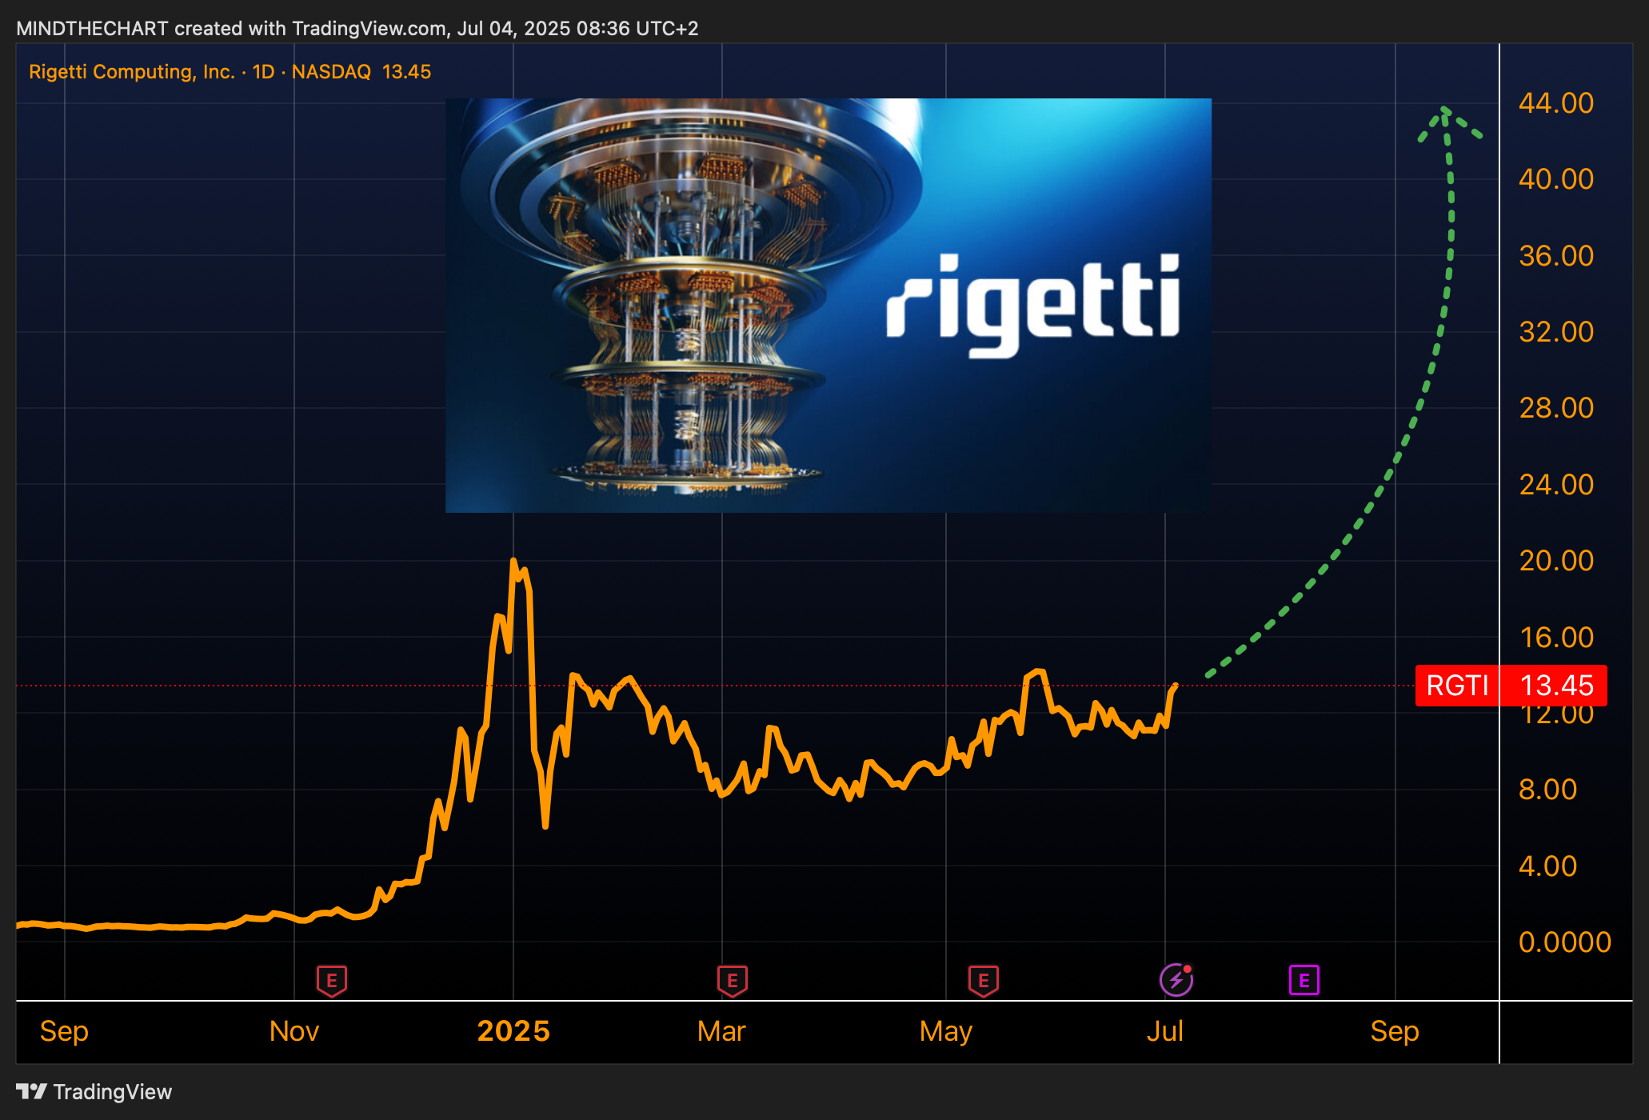Image resolution: width=1649 pixels, height=1120 pixels.
Task: Click the March earnings E marker
Action: point(732,981)
